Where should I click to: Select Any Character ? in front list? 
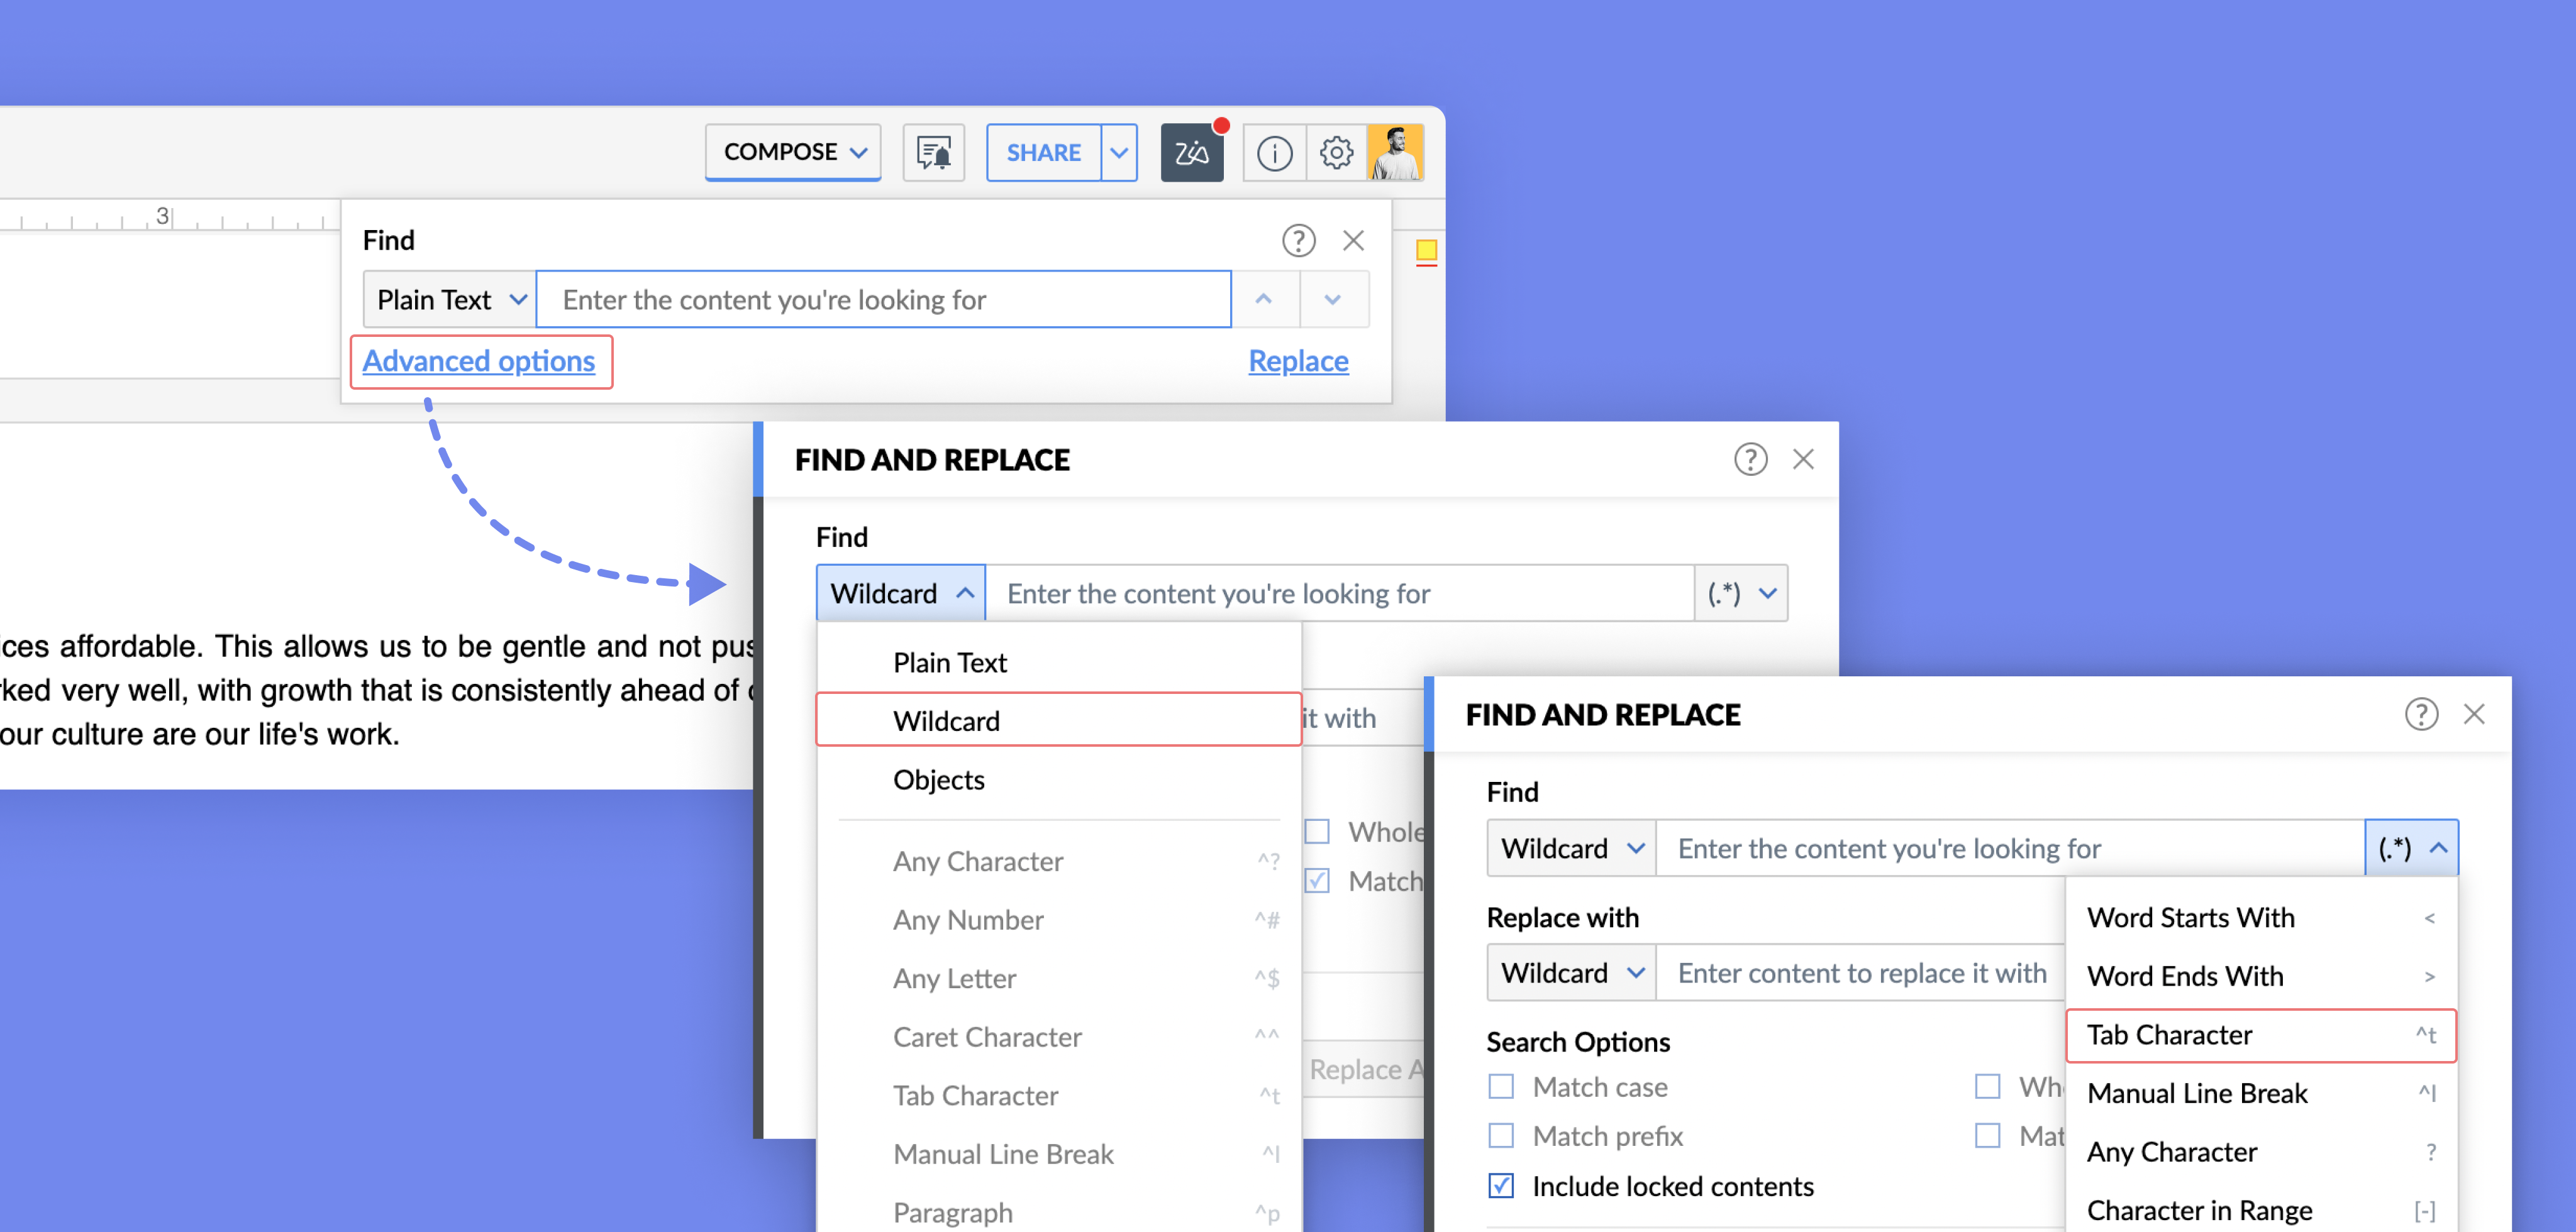tap(2261, 1152)
